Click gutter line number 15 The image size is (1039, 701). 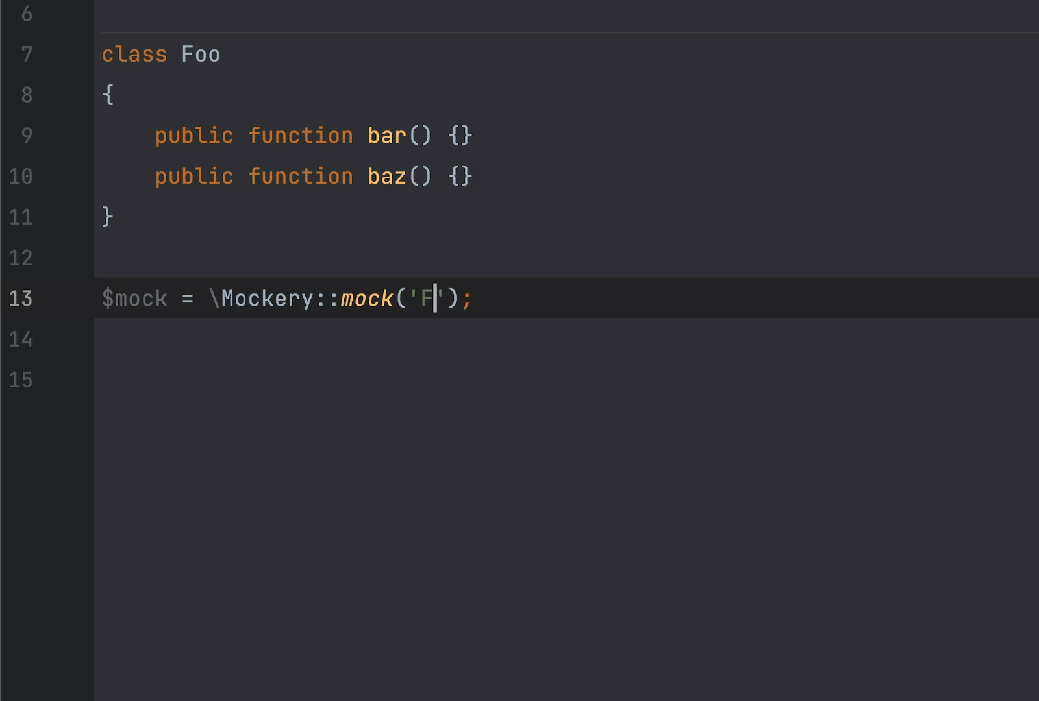[21, 380]
